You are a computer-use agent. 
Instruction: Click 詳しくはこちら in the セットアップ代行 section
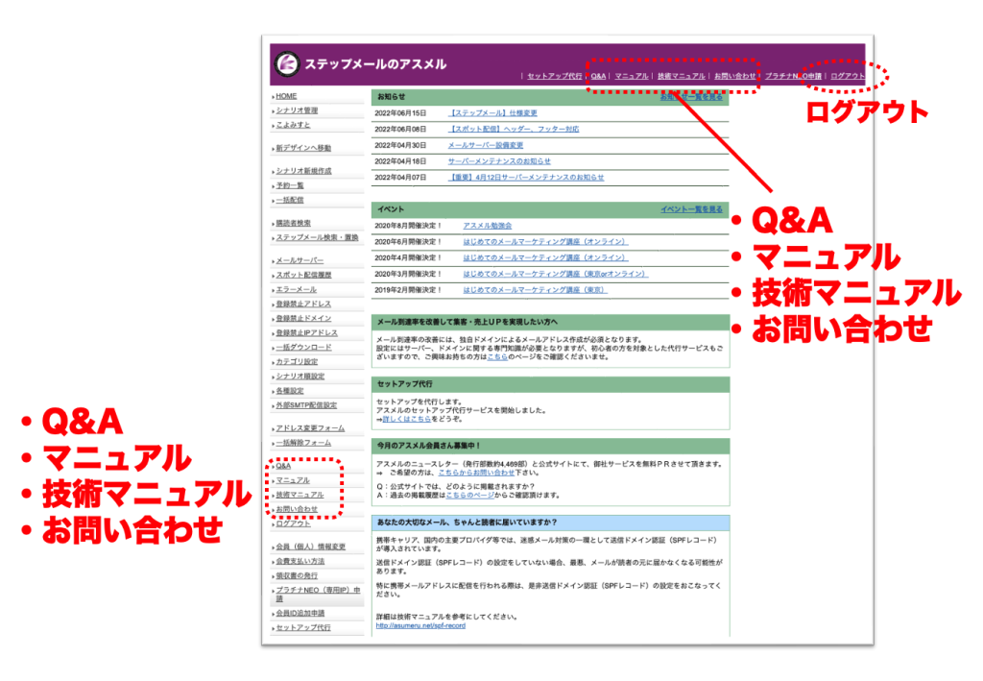click(x=407, y=419)
